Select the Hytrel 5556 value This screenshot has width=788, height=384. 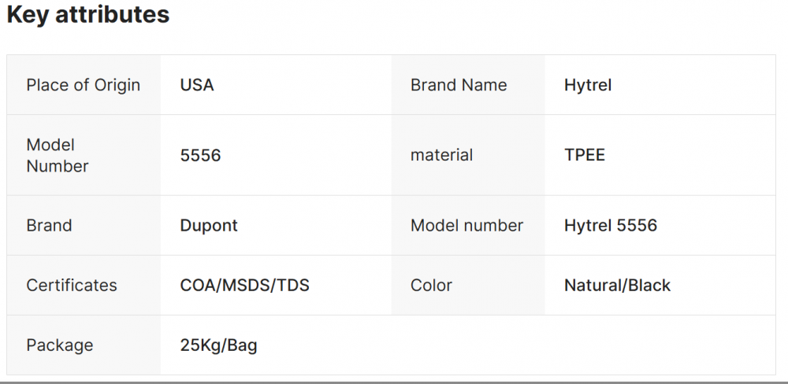[611, 225]
